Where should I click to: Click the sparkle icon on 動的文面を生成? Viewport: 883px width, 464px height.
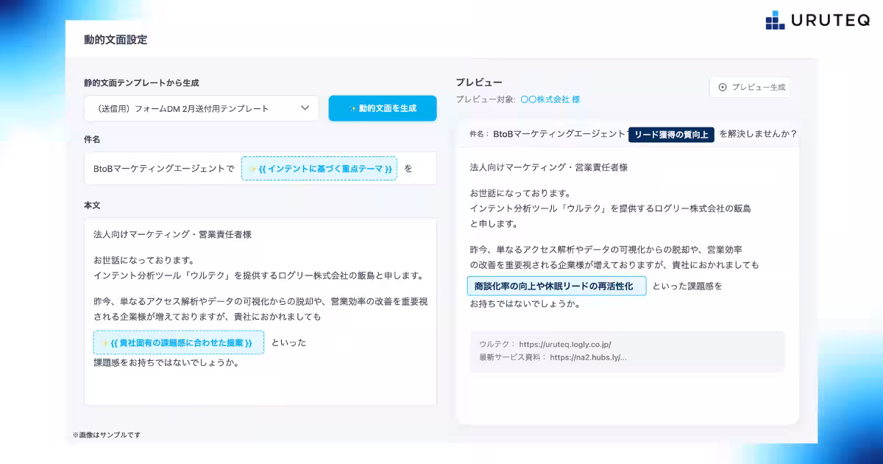coord(353,108)
